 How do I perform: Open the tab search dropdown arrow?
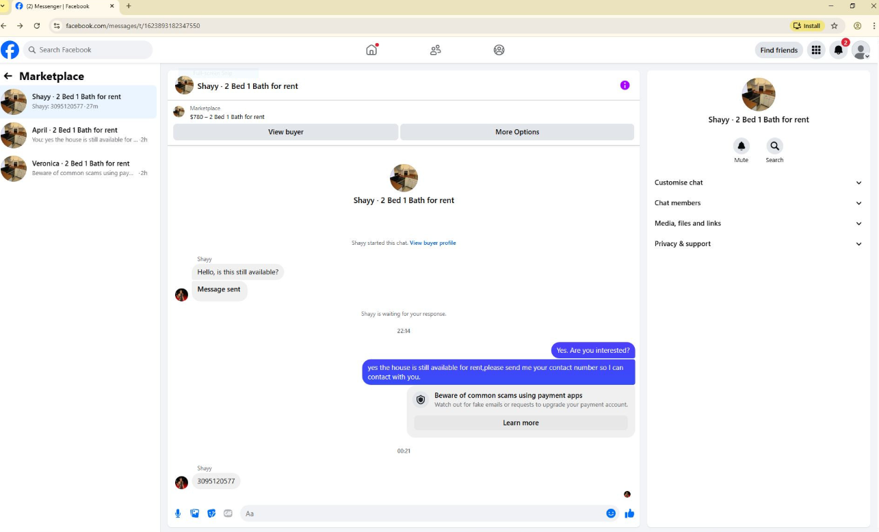click(x=3, y=6)
